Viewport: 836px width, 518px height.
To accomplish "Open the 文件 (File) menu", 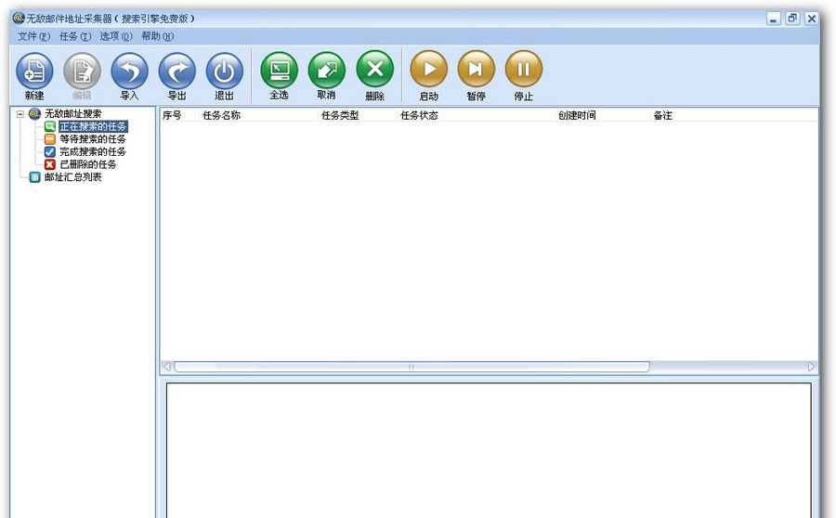I will point(33,36).
